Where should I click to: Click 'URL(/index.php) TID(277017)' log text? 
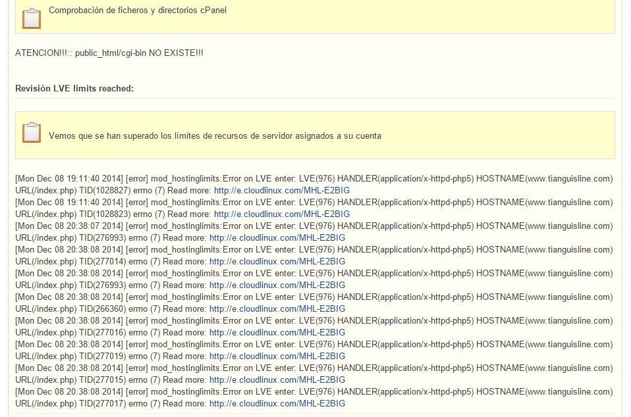click(70, 404)
